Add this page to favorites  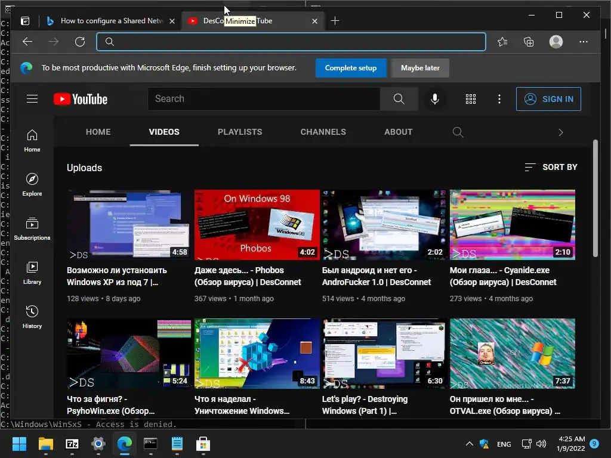502,42
